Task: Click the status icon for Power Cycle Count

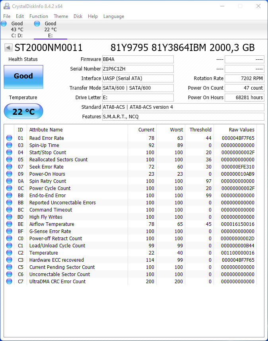Action: pos(9,188)
